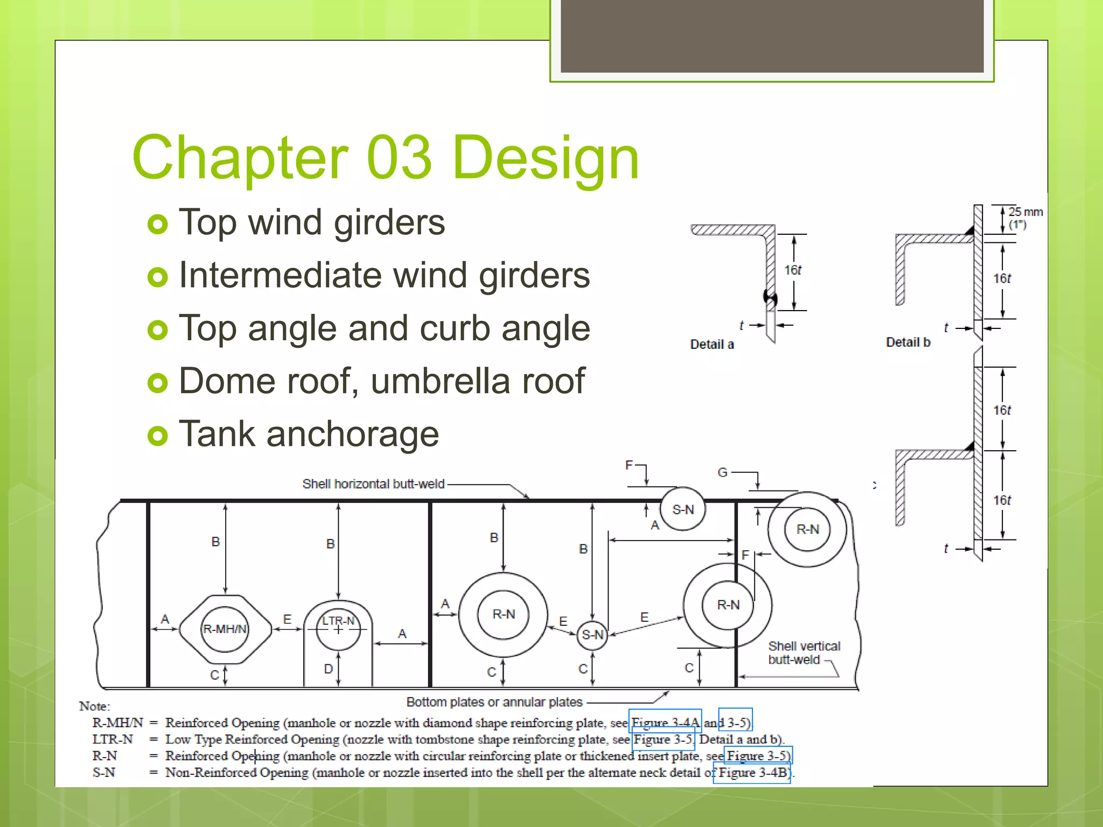Open the Figure 3-4B link in the S-N note

tap(752, 773)
